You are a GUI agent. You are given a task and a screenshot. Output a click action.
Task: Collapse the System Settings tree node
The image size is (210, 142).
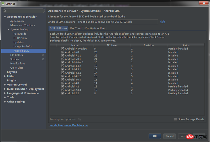coord(8,29)
